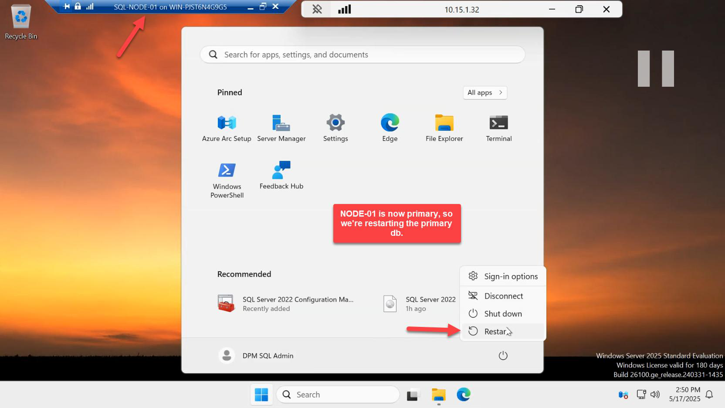Open pinned File Explorer in Start menu
This screenshot has height=408, width=725.
click(x=444, y=128)
